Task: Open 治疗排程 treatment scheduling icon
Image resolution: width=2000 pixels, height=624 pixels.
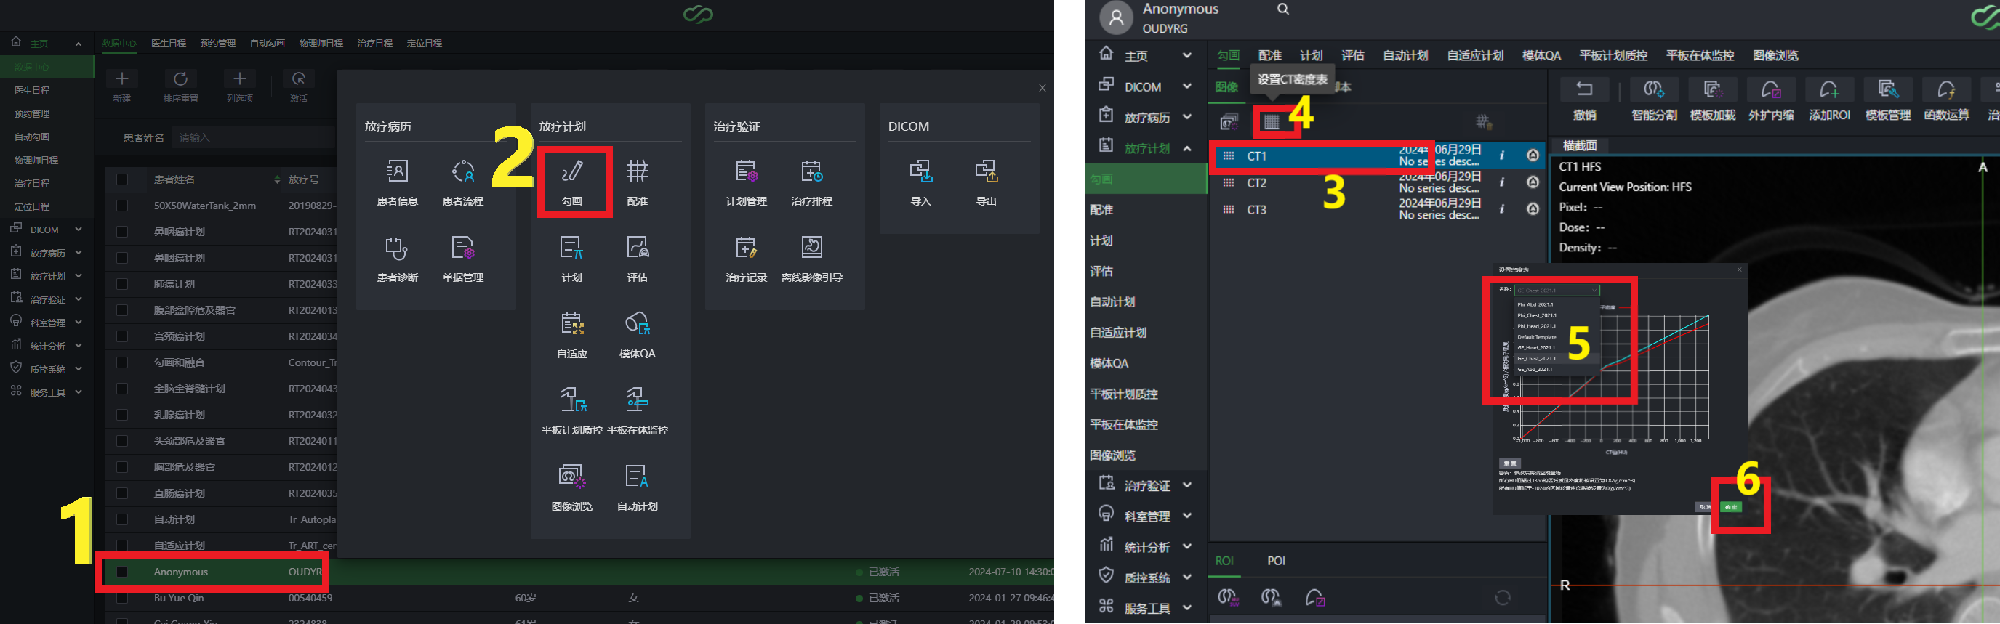Action: pyautogui.click(x=811, y=182)
